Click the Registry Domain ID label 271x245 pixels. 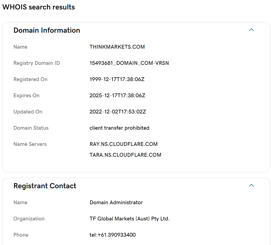(37, 63)
